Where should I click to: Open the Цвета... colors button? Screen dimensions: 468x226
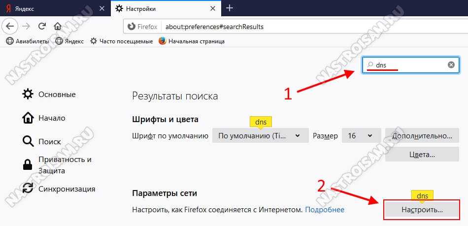[x=422, y=154]
